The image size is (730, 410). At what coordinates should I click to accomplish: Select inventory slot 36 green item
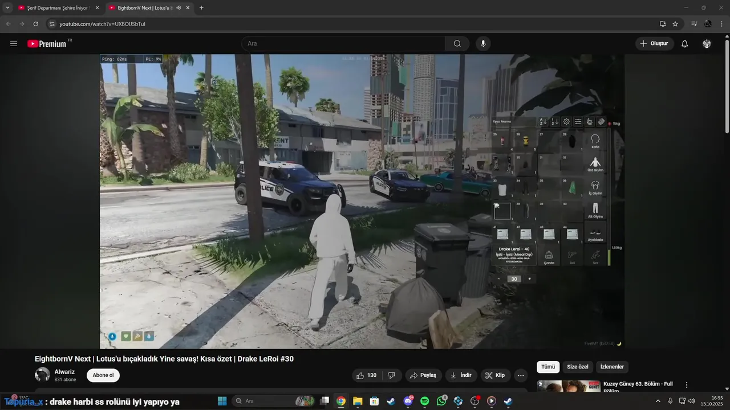[x=572, y=188]
